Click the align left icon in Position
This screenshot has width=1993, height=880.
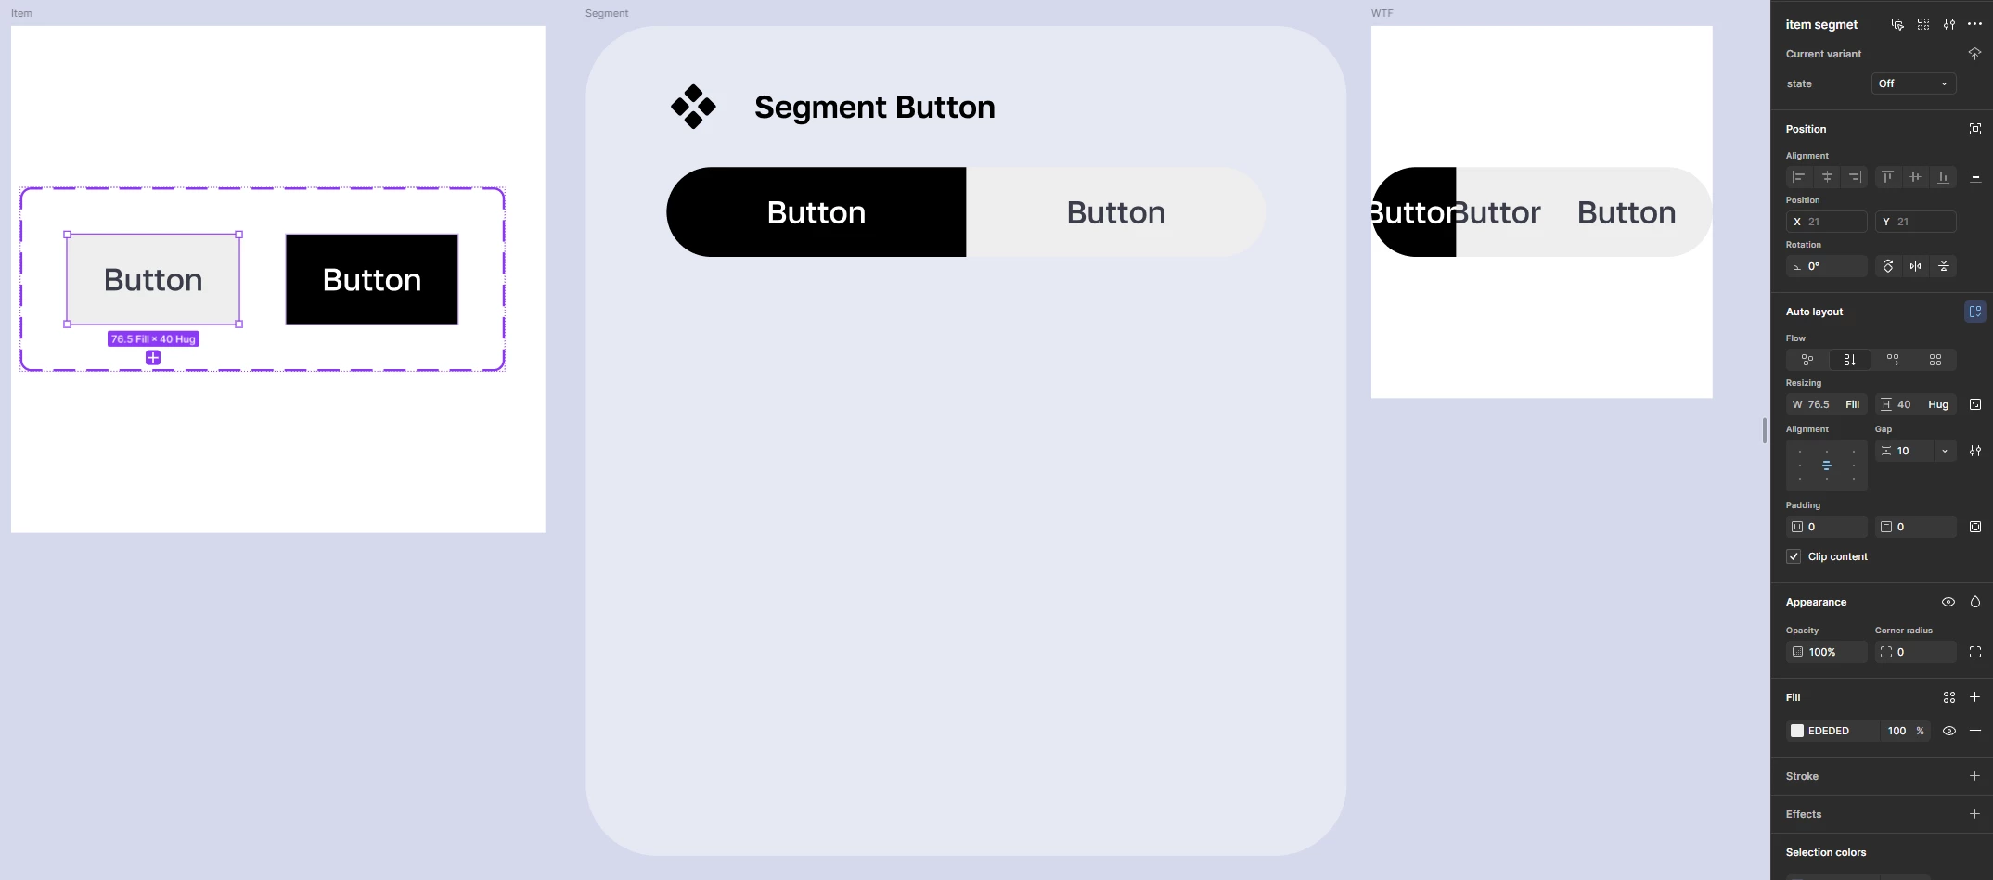pyautogui.click(x=1799, y=177)
